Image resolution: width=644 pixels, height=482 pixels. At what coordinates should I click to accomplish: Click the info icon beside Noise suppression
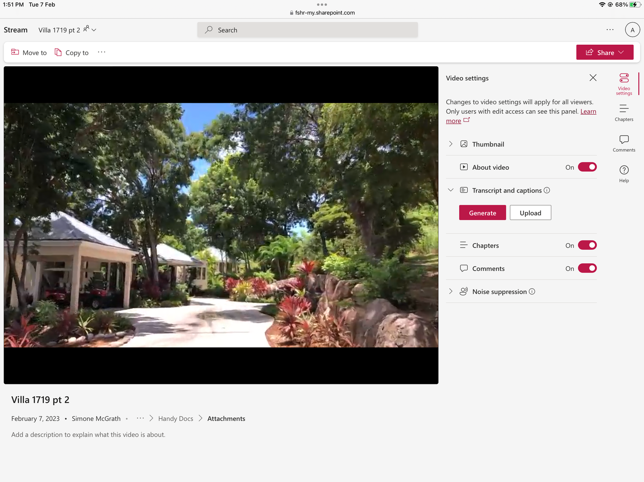532,291
